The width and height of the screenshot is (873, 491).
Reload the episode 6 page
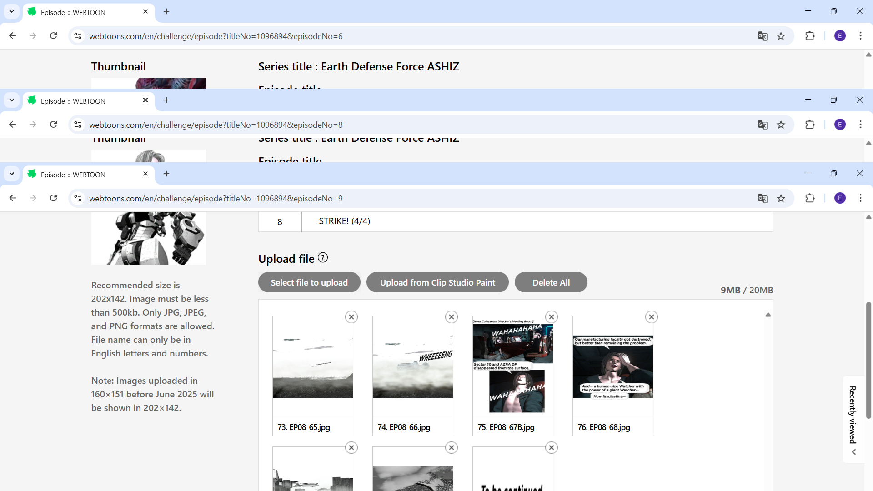[x=54, y=36]
